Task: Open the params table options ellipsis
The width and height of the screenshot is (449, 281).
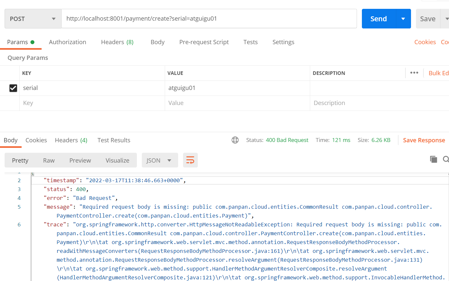Action: [x=414, y=73]
